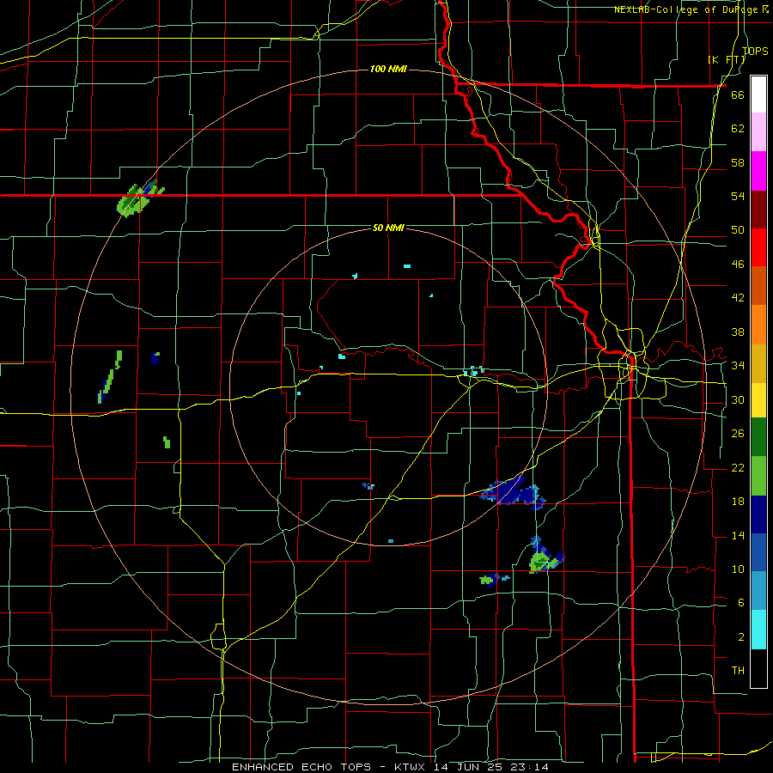Click the 18 value in the legend
Screen dimensions: 773x773
[x=738, y=502]
